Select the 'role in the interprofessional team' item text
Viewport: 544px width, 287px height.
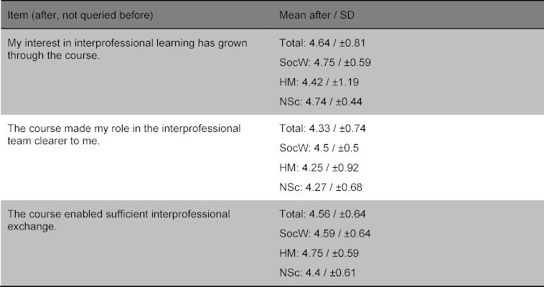pos(124,135)
